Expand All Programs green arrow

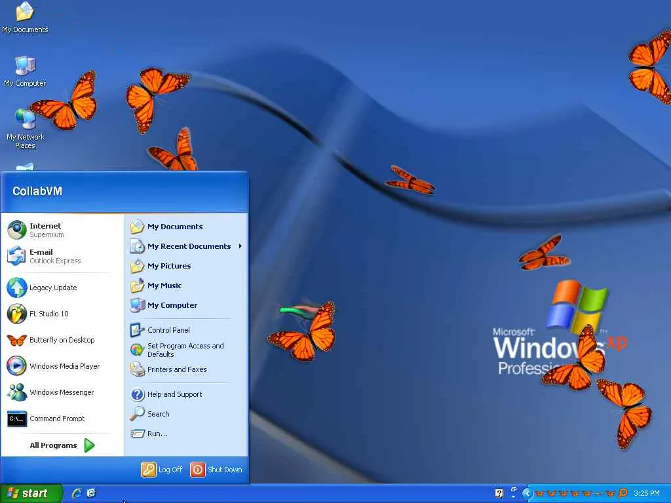coord(89,445)
